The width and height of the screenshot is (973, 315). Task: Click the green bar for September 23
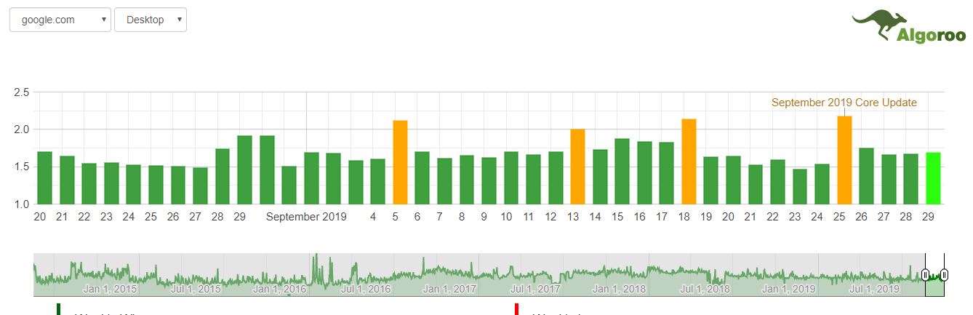pyautogui.click(x=800, y=187)
